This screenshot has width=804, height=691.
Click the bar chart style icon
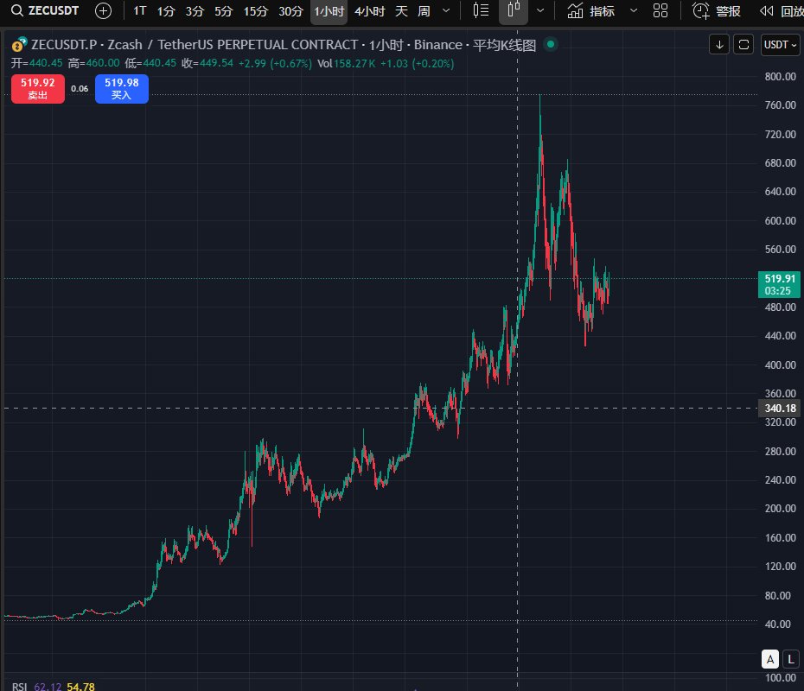481,10
